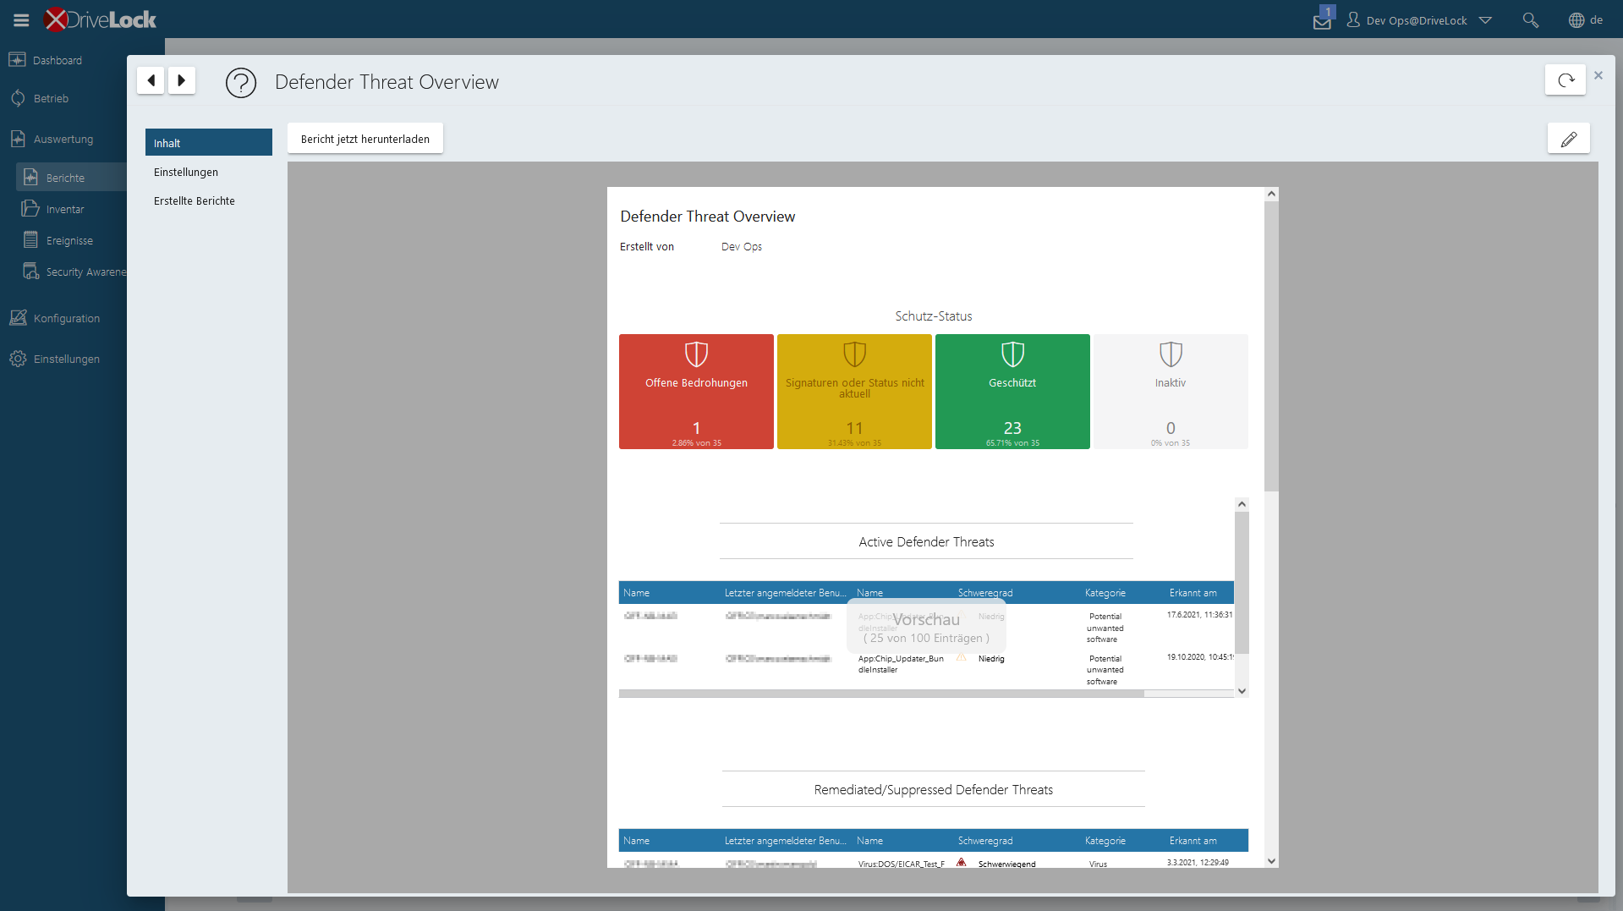The width and height of the screenshot is (1623, 911).
Task: Click the Active Threats table scroll down arrow
Action: [1242, 691]
